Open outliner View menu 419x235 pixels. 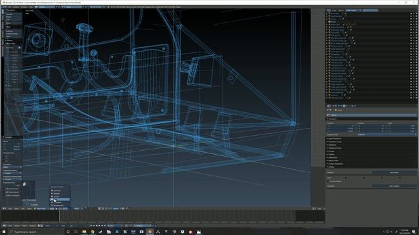(334, 10)
